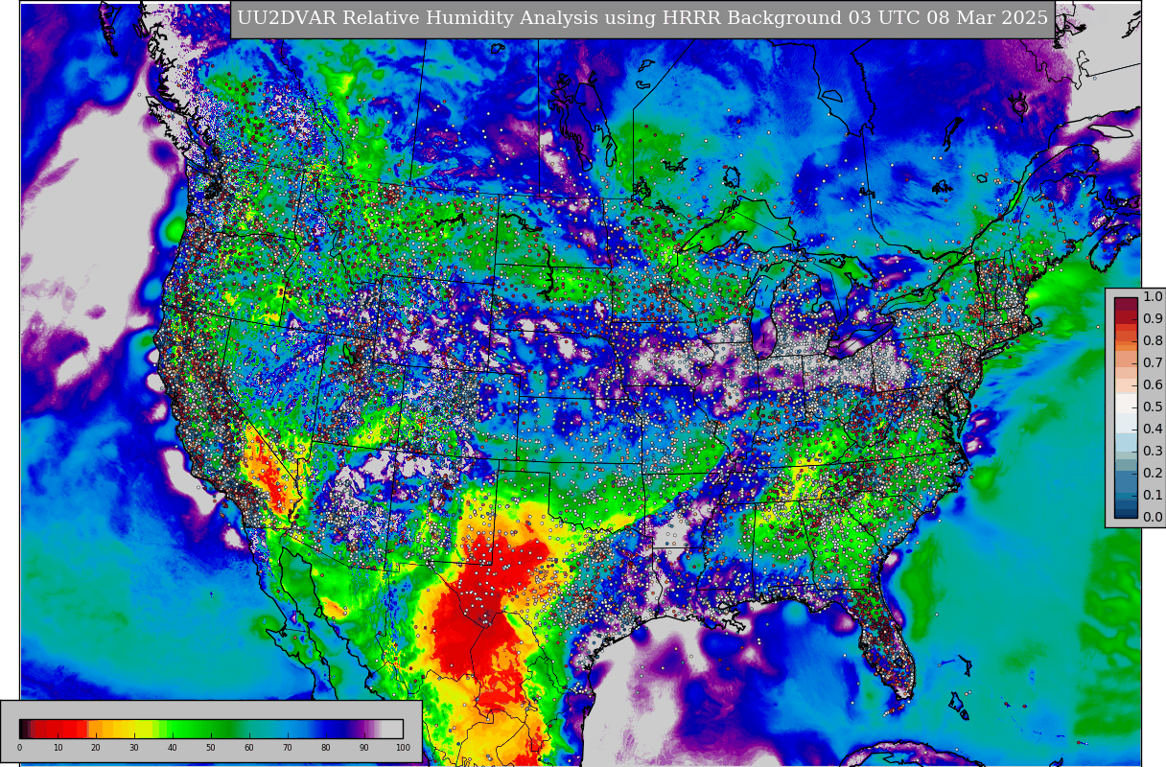The height and width of the screenshot is (767, 1166).
Task: Pick the red segment of the humidity colorbar
Action: click(59, 729)
